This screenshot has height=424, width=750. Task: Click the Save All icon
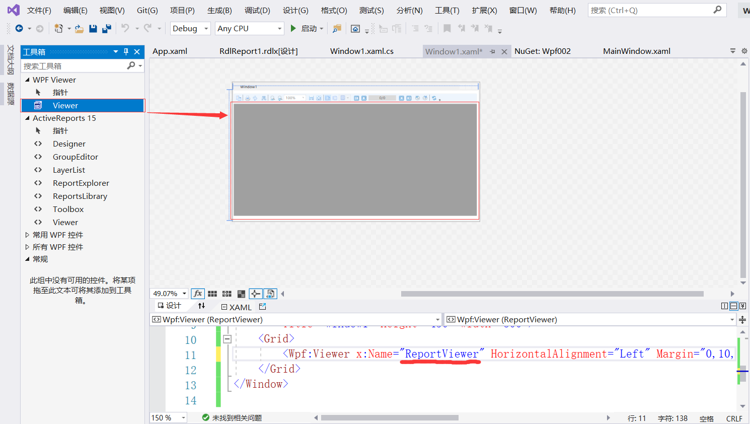click(106, 29)
